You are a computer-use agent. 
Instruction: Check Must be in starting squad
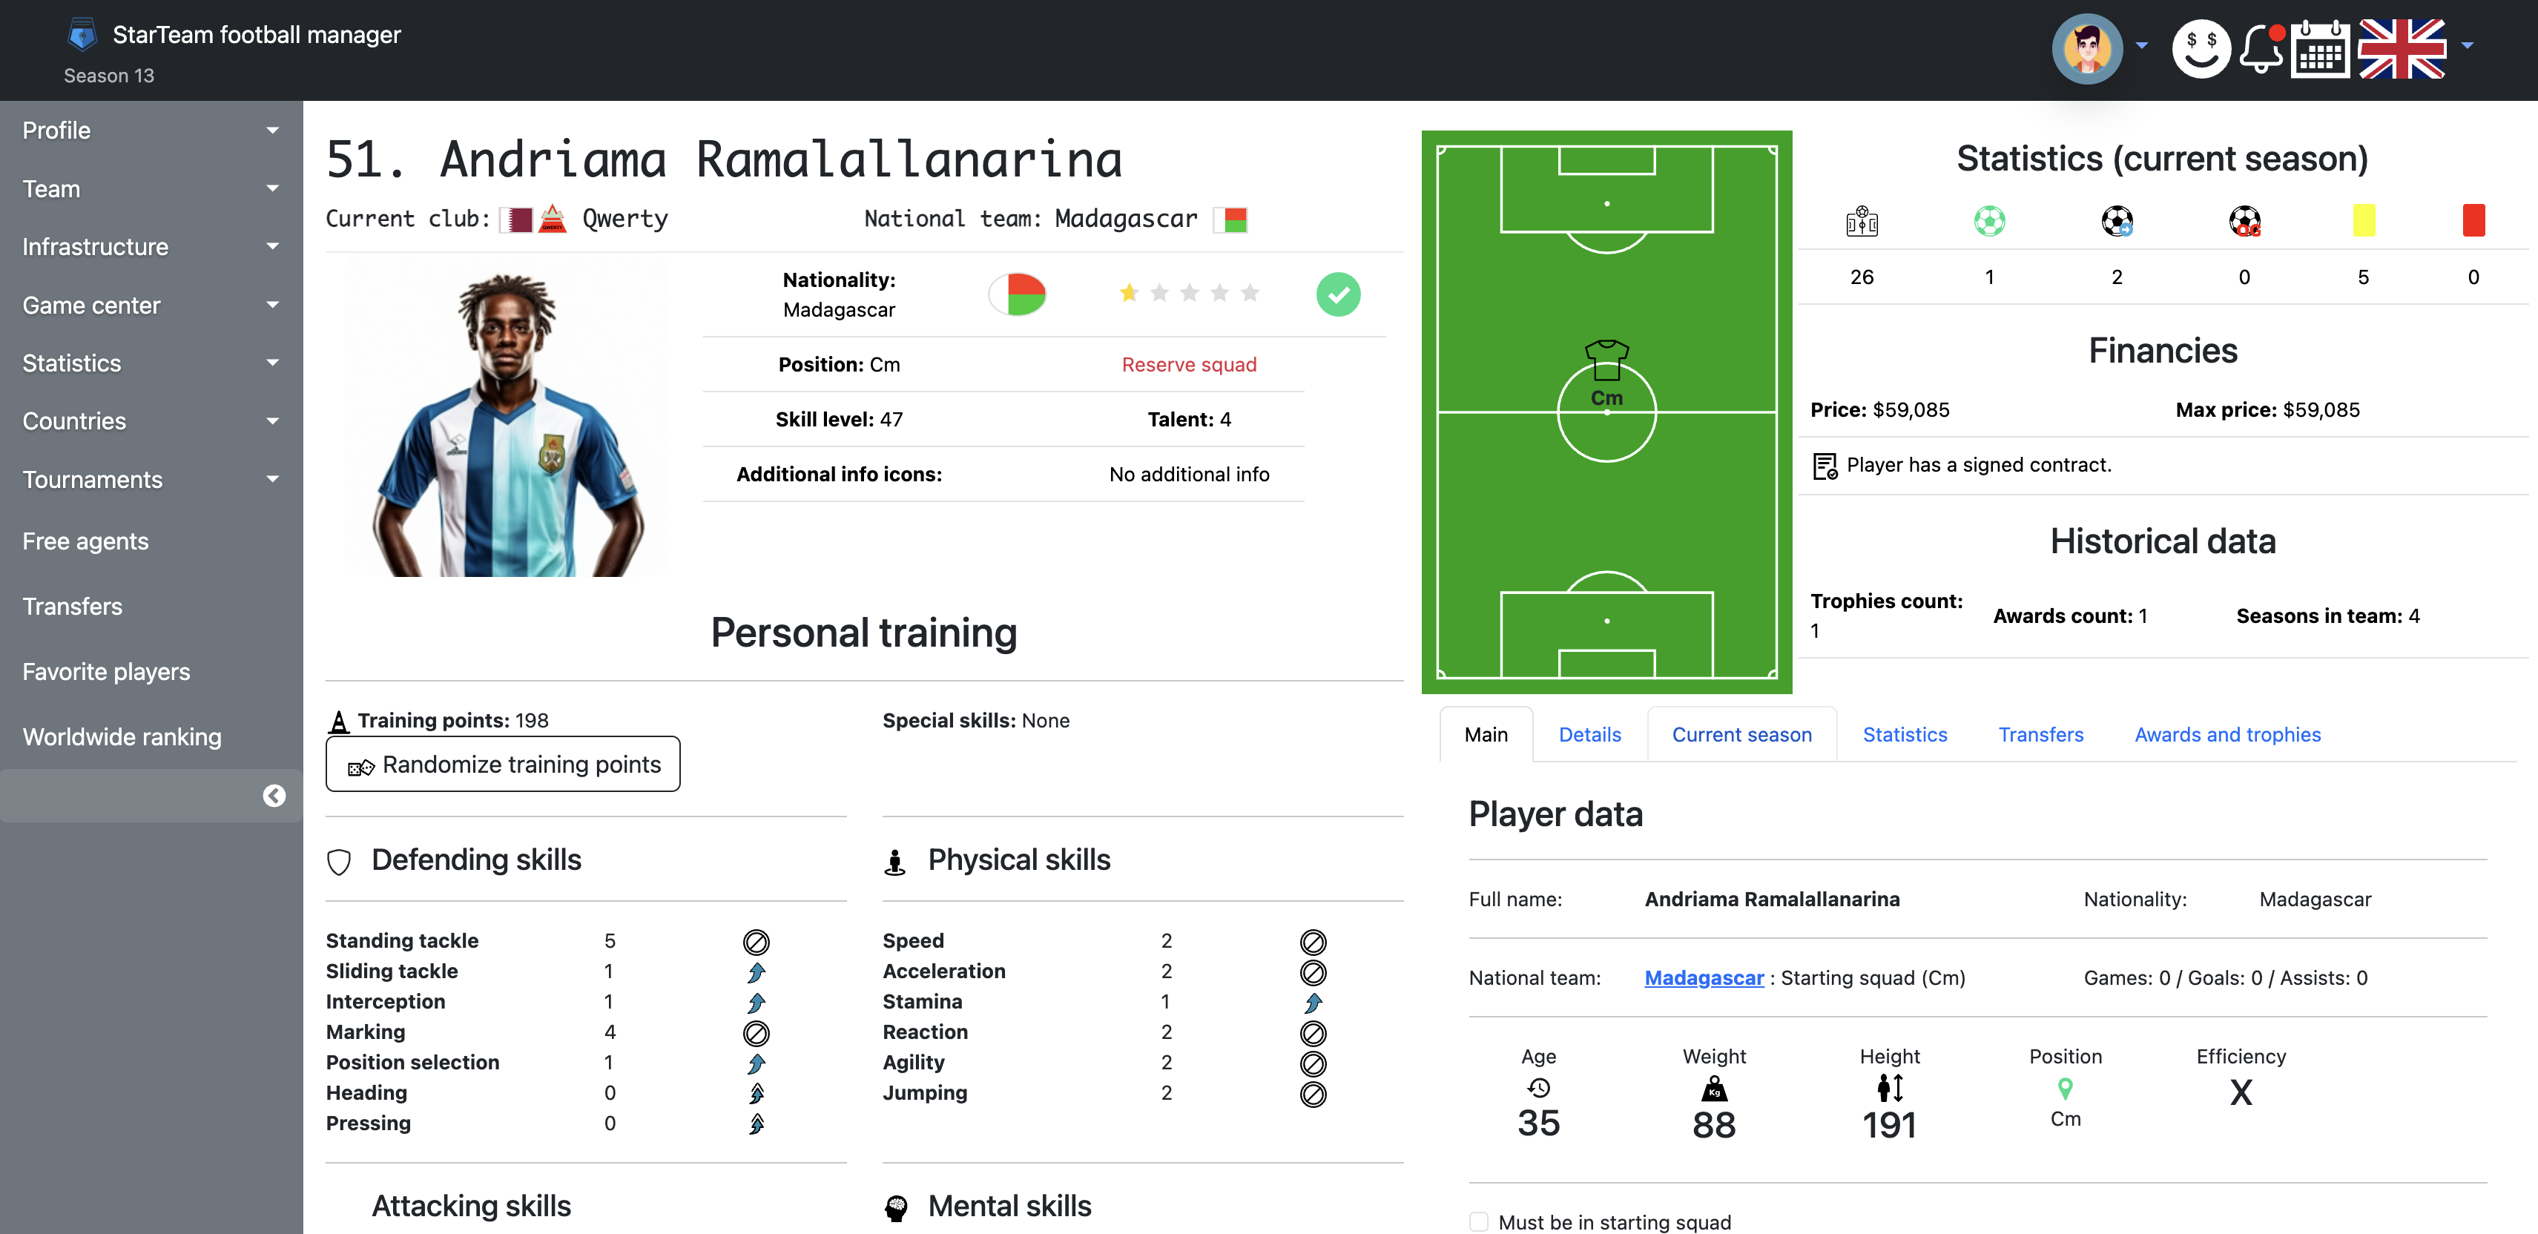point(1478,1221)
